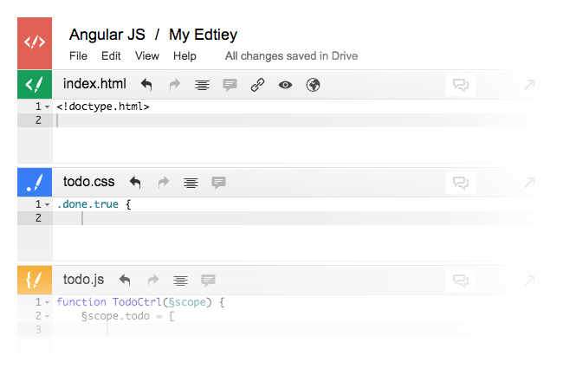
Task: Open chat bubbles in todo.js panel
Action: (x=461, y=281)
